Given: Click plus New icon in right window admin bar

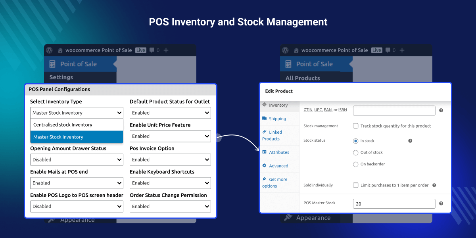Looking at the screenshot, I should pyautogui.click(x=402, y=50).
